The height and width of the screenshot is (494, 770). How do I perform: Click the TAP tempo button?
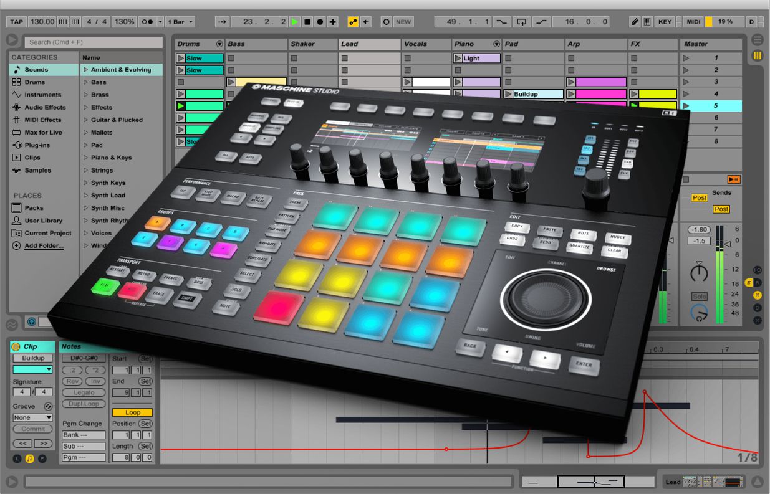tap(16, 22)
